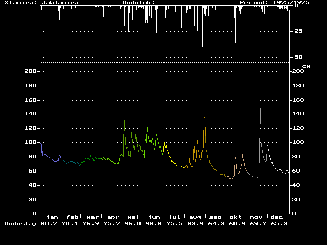
Task: Click the Vodostaj row label
Action: [20, 224]
